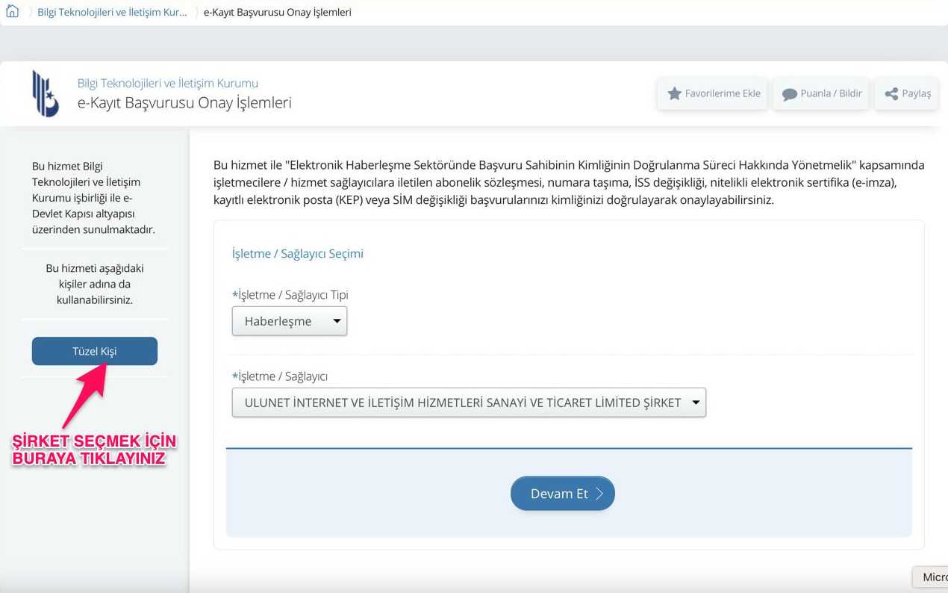
Task: Click the share icon for Paylaş
Action: tap(891, 94)
